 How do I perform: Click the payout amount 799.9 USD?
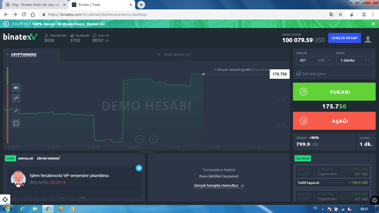[307, 144]
